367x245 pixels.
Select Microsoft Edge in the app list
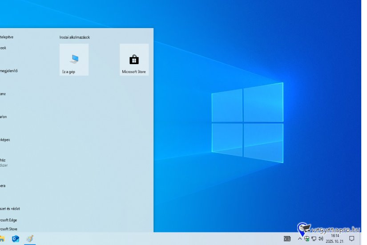coord(9,220)
